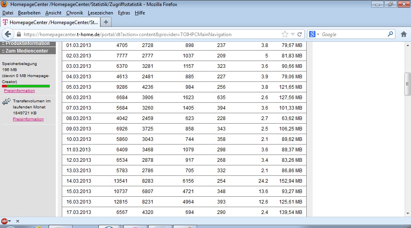This screenshot has height=228, width=411.
Task: Open the Chronik menu
Action: point(75,13)
